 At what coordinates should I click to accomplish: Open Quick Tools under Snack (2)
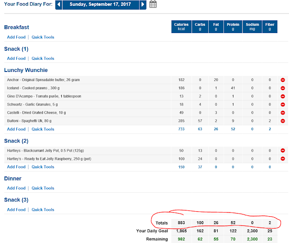pyautogui.click(x=43, y=167)
